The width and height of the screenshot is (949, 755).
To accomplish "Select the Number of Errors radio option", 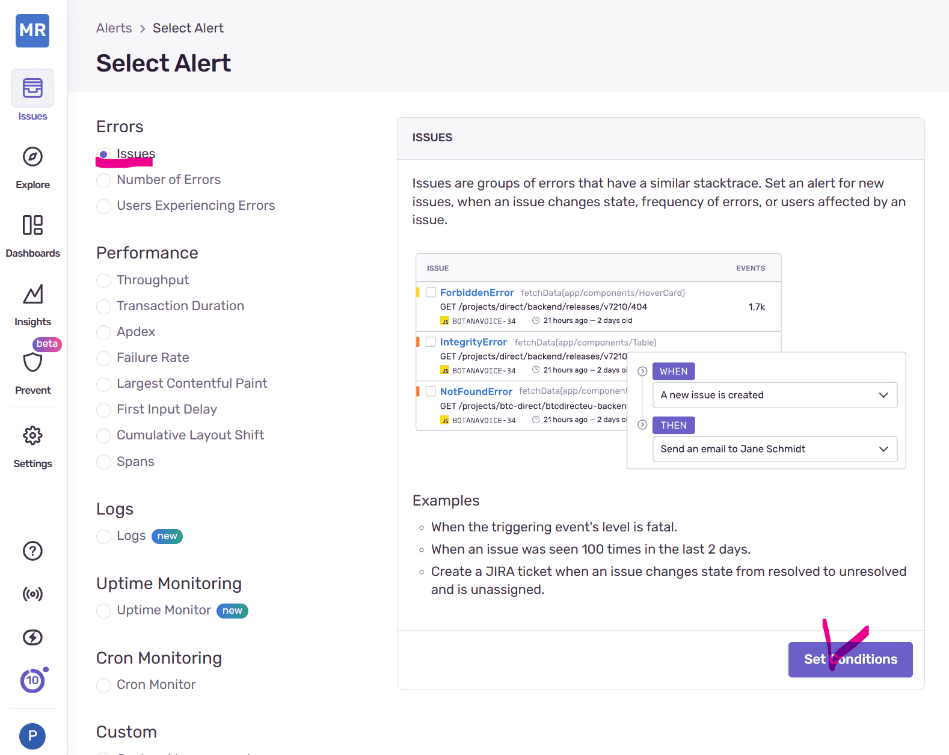I will [x=104, y=180].
